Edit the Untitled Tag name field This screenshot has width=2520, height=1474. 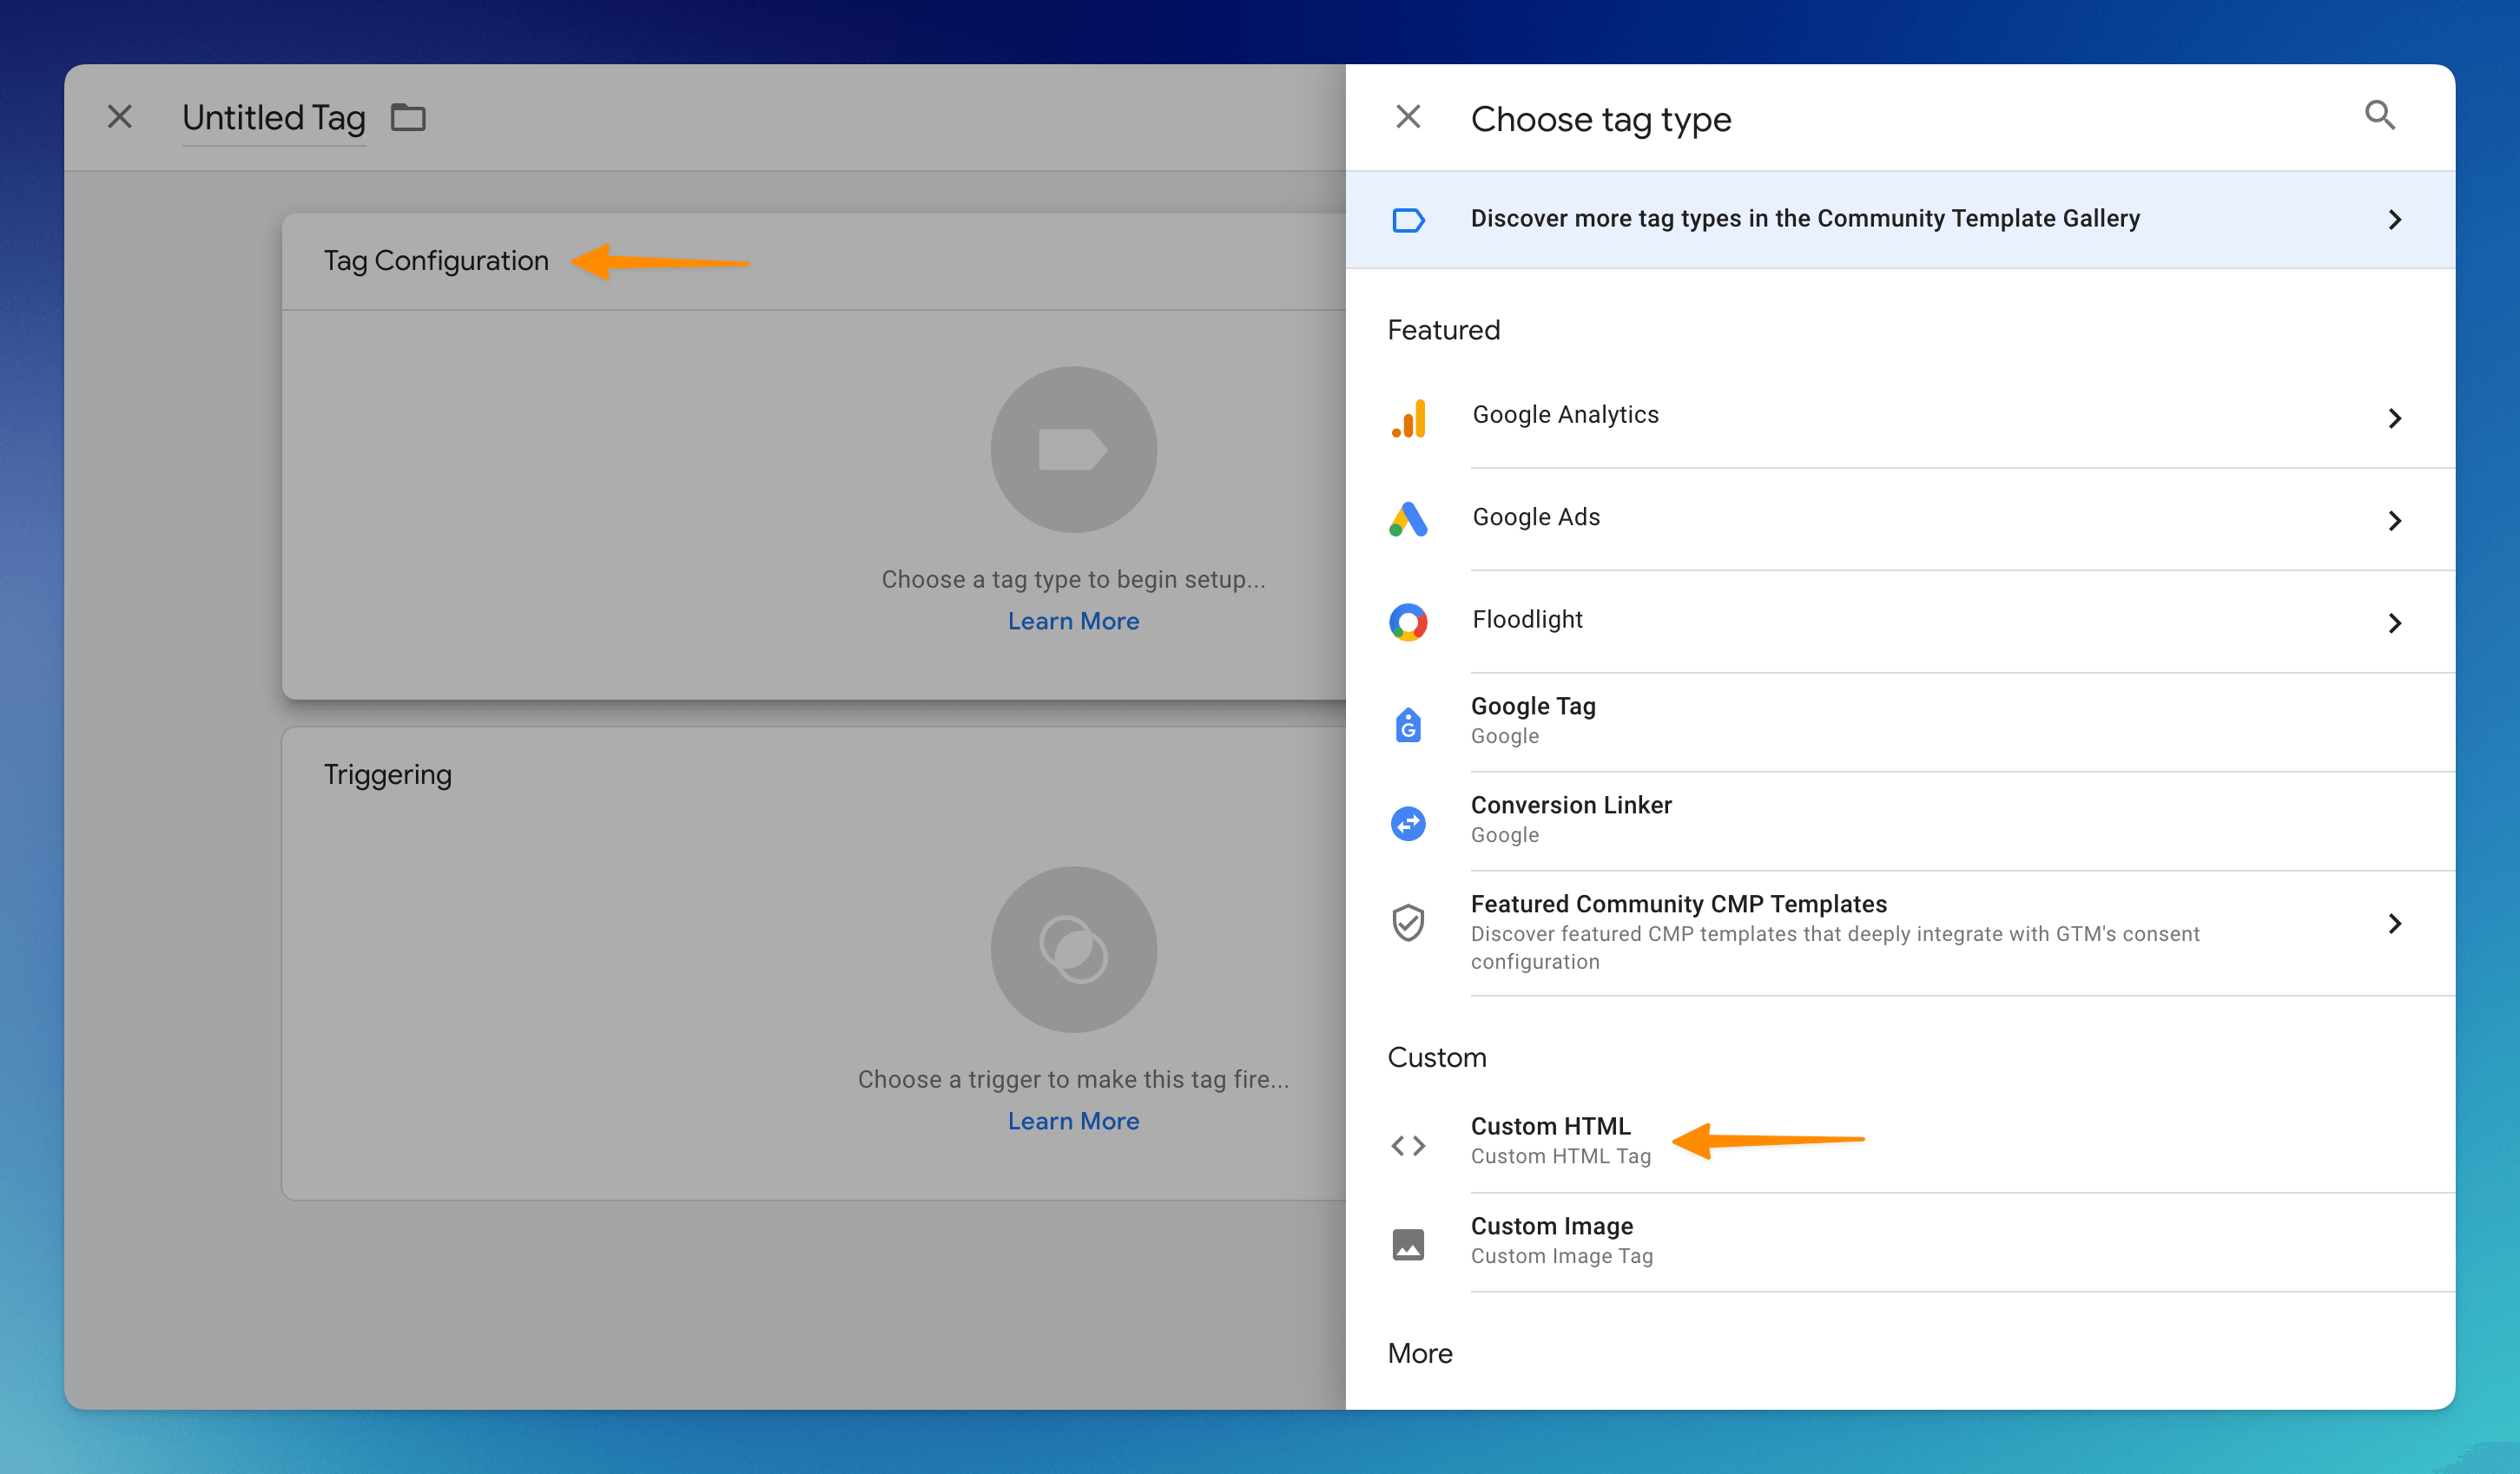[x=273, y=118]
